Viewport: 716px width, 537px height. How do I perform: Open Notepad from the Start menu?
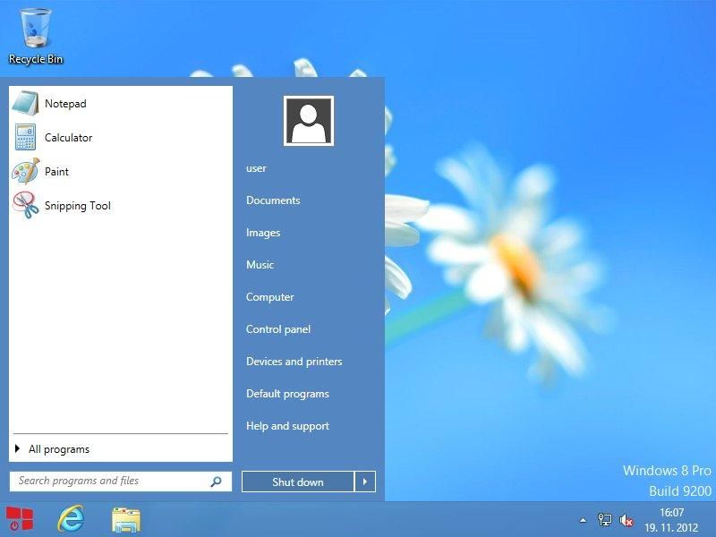[x=64, y=103]
